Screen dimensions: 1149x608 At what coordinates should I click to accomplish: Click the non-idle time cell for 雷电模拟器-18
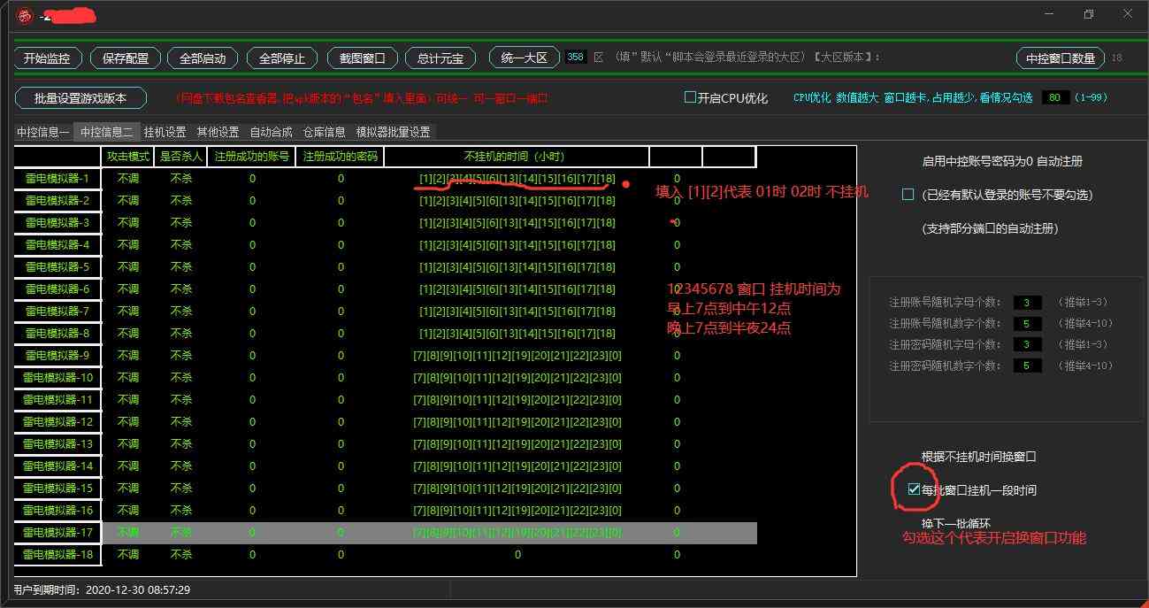click(x=517, y=555)
